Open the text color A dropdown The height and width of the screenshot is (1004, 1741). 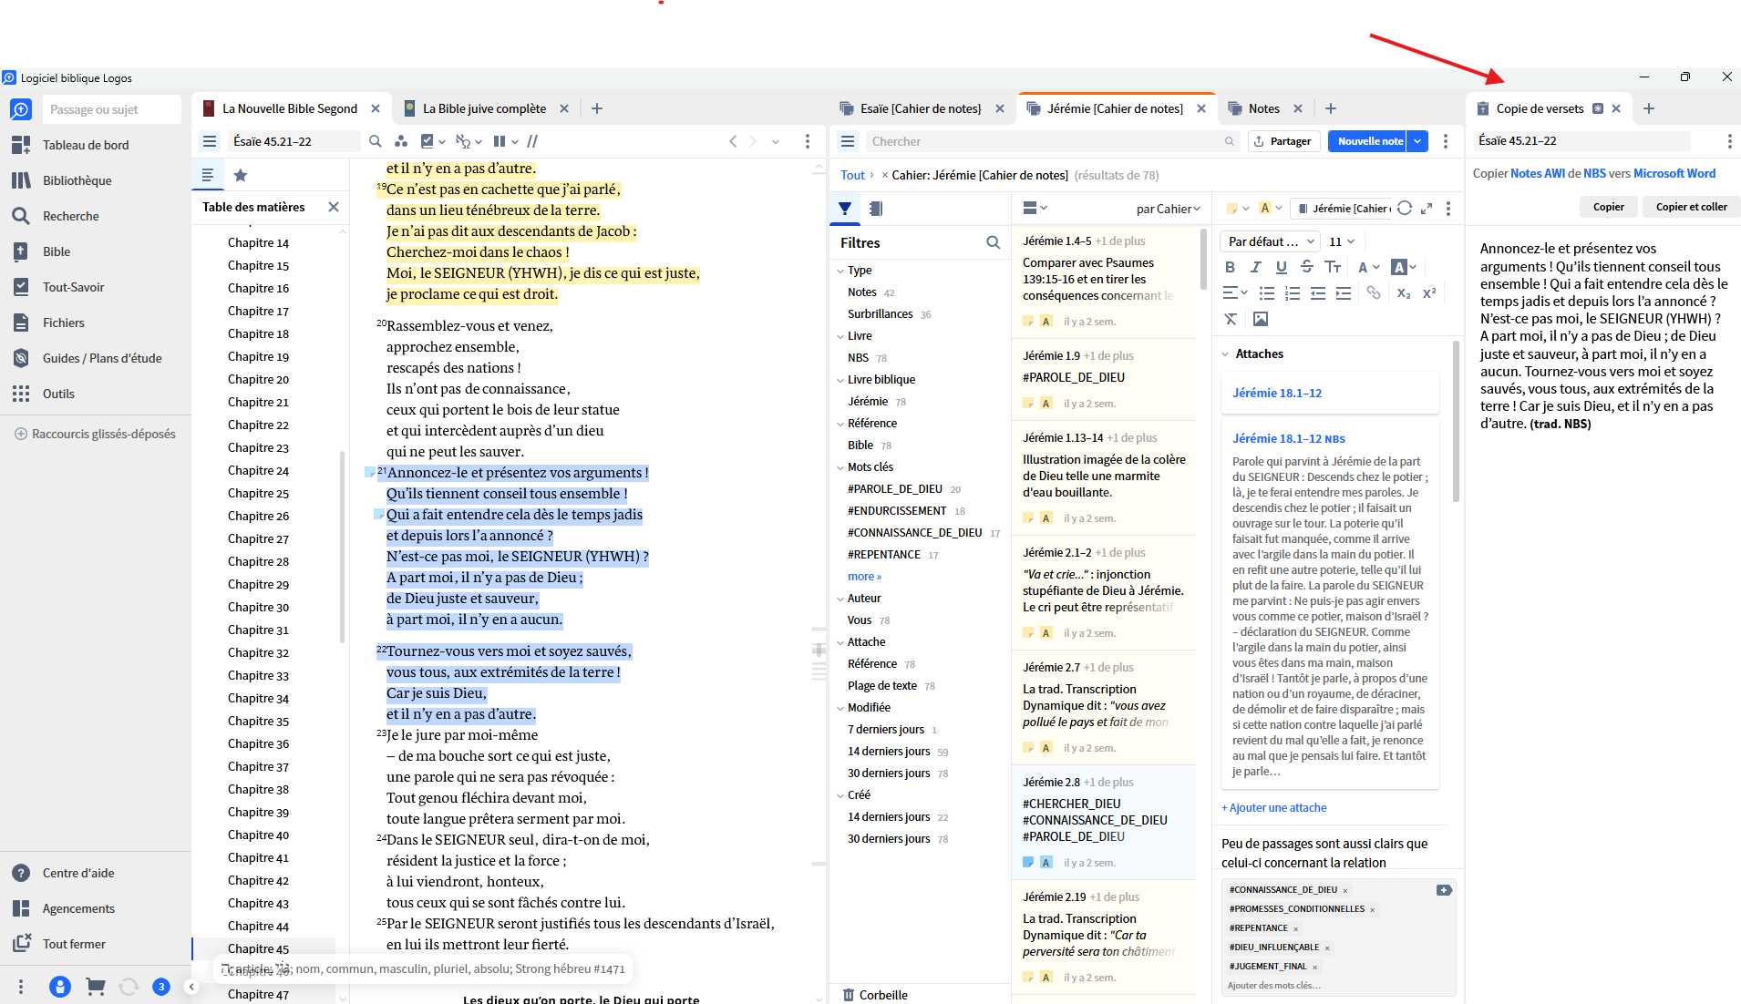[x=1368, y=267]
